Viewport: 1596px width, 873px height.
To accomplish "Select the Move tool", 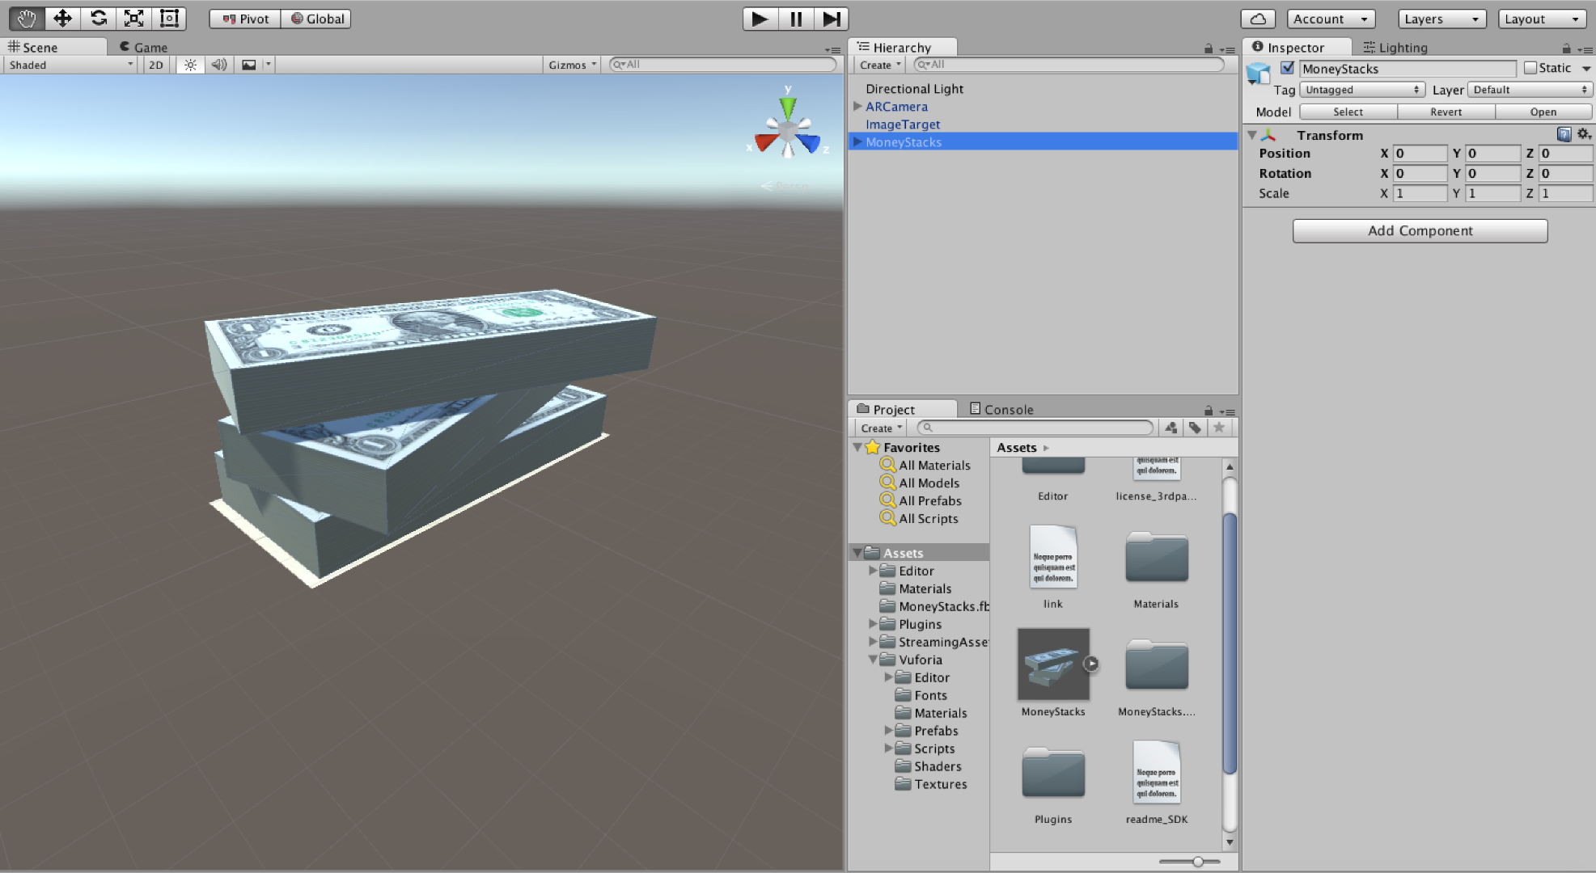I will coord(62,18).
